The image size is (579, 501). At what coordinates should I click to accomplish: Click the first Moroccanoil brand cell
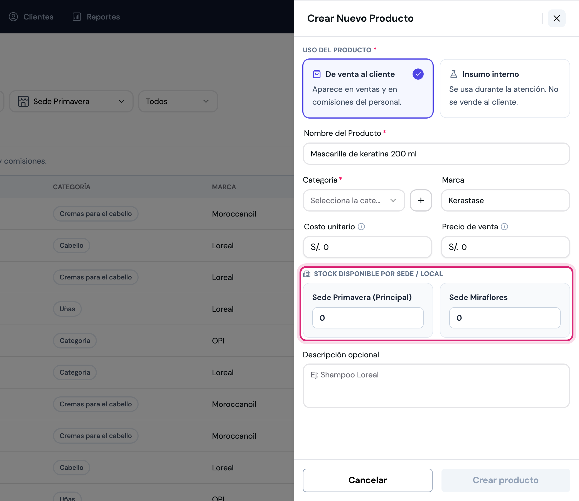tap(234, 214)
